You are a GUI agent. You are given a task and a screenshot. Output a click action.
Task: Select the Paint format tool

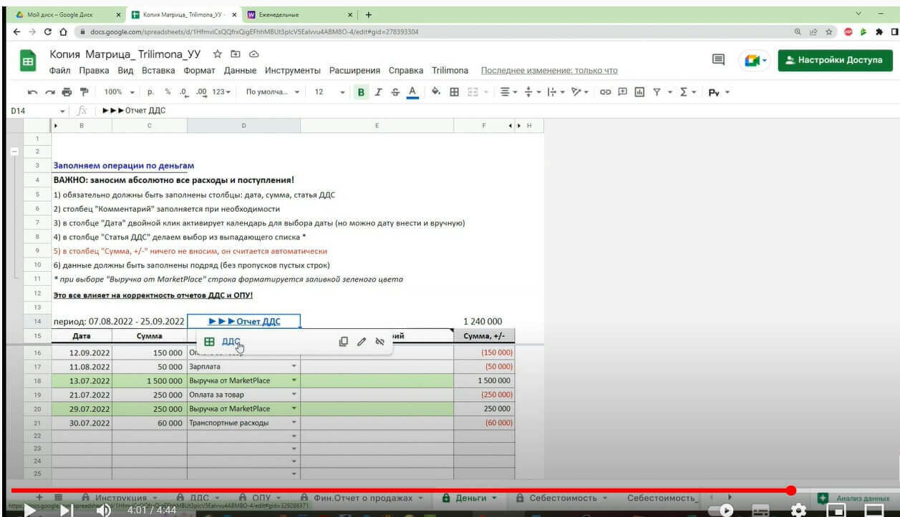click(x=84, y=92)
